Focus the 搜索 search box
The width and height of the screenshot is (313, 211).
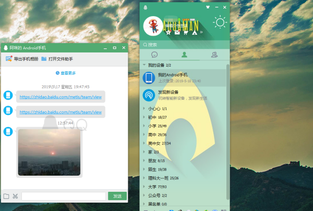(x=185, y=45)
